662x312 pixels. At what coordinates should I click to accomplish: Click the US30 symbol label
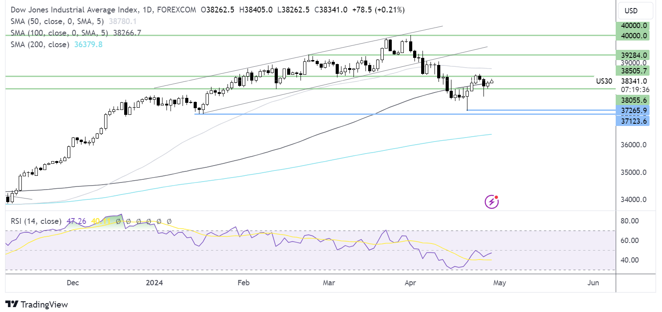tap(604, 81)
